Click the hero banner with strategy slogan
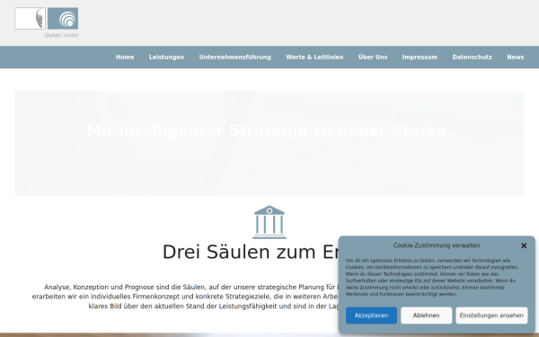 (x=269, y=144)
